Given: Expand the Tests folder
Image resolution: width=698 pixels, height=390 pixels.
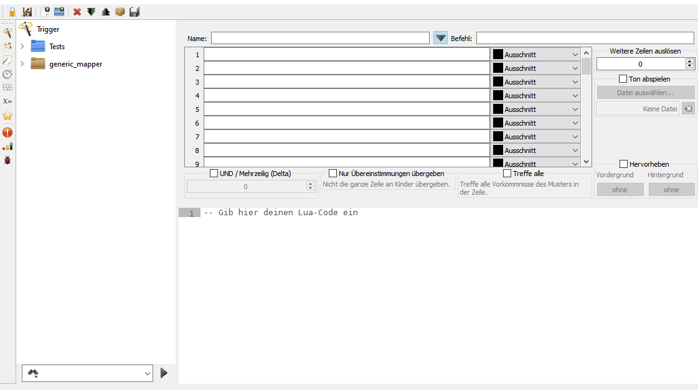Looking at the screenshot, I should [x=22, y=46].
